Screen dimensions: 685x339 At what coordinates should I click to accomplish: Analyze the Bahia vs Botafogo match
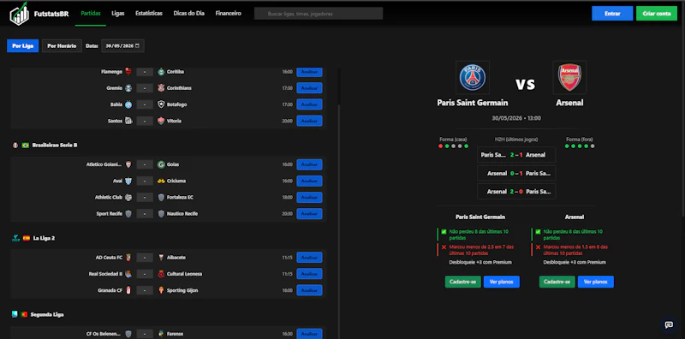pos(309,104)
